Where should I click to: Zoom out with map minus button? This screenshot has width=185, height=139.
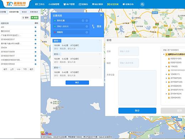point(46,36)
